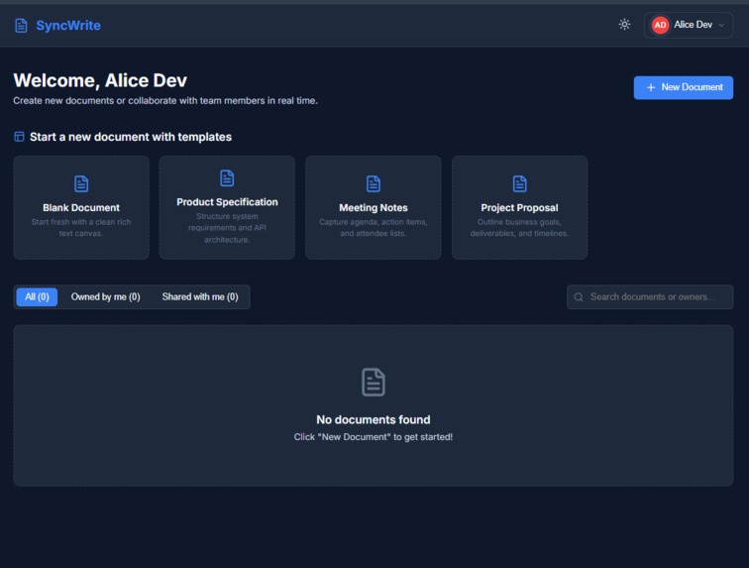Select the All (0) filter tab
Screen dimensions: 749x568
[37, 297]
